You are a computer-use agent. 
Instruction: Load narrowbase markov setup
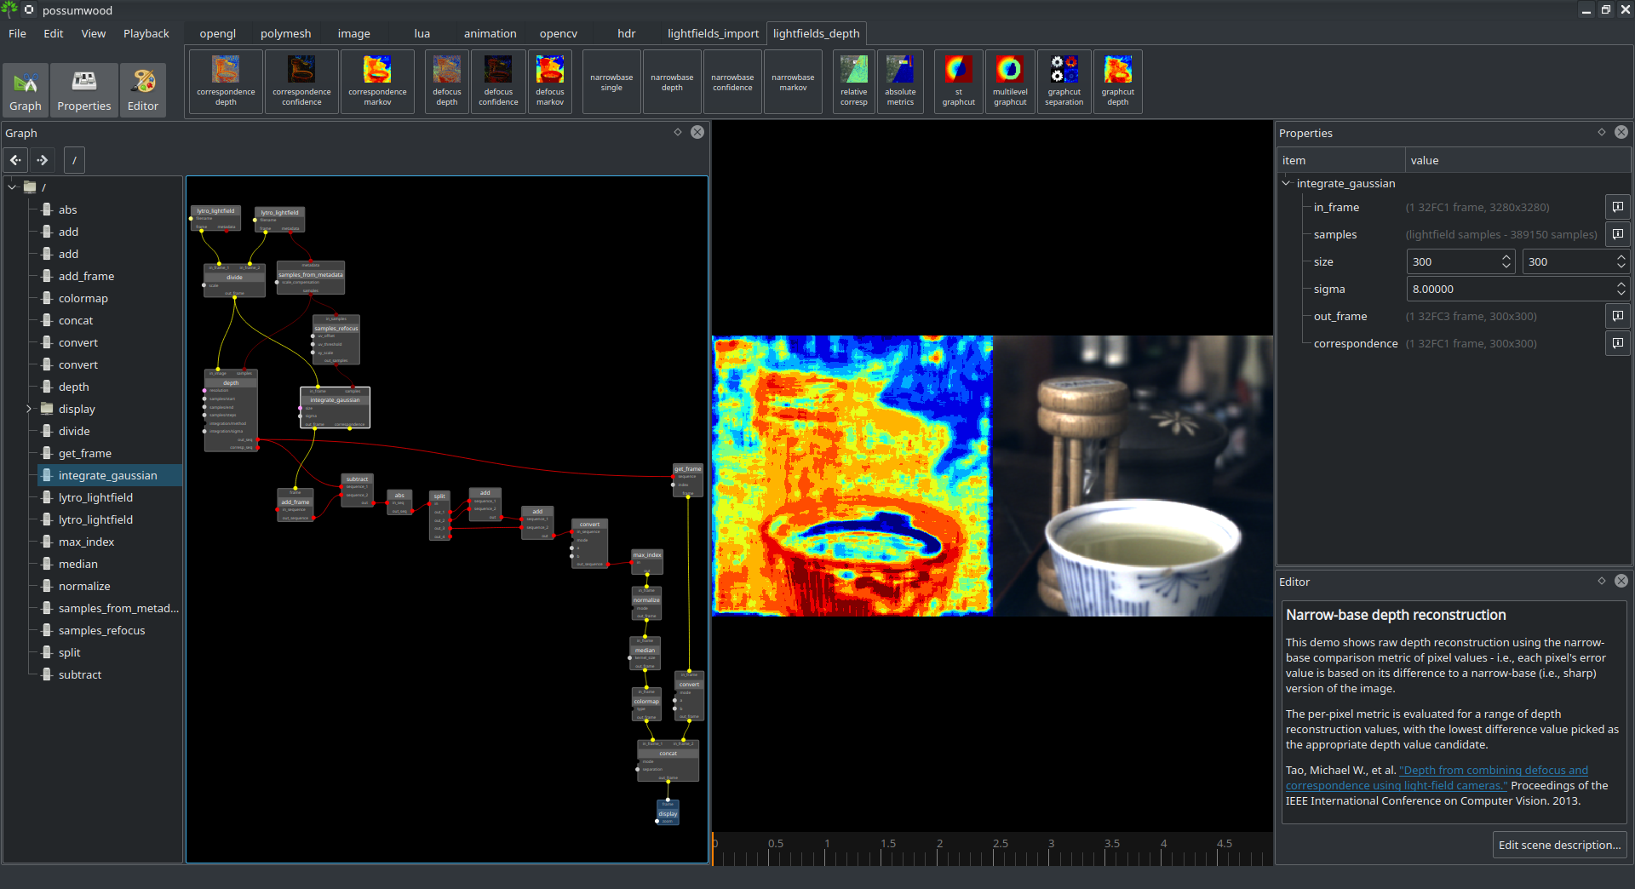793,82
